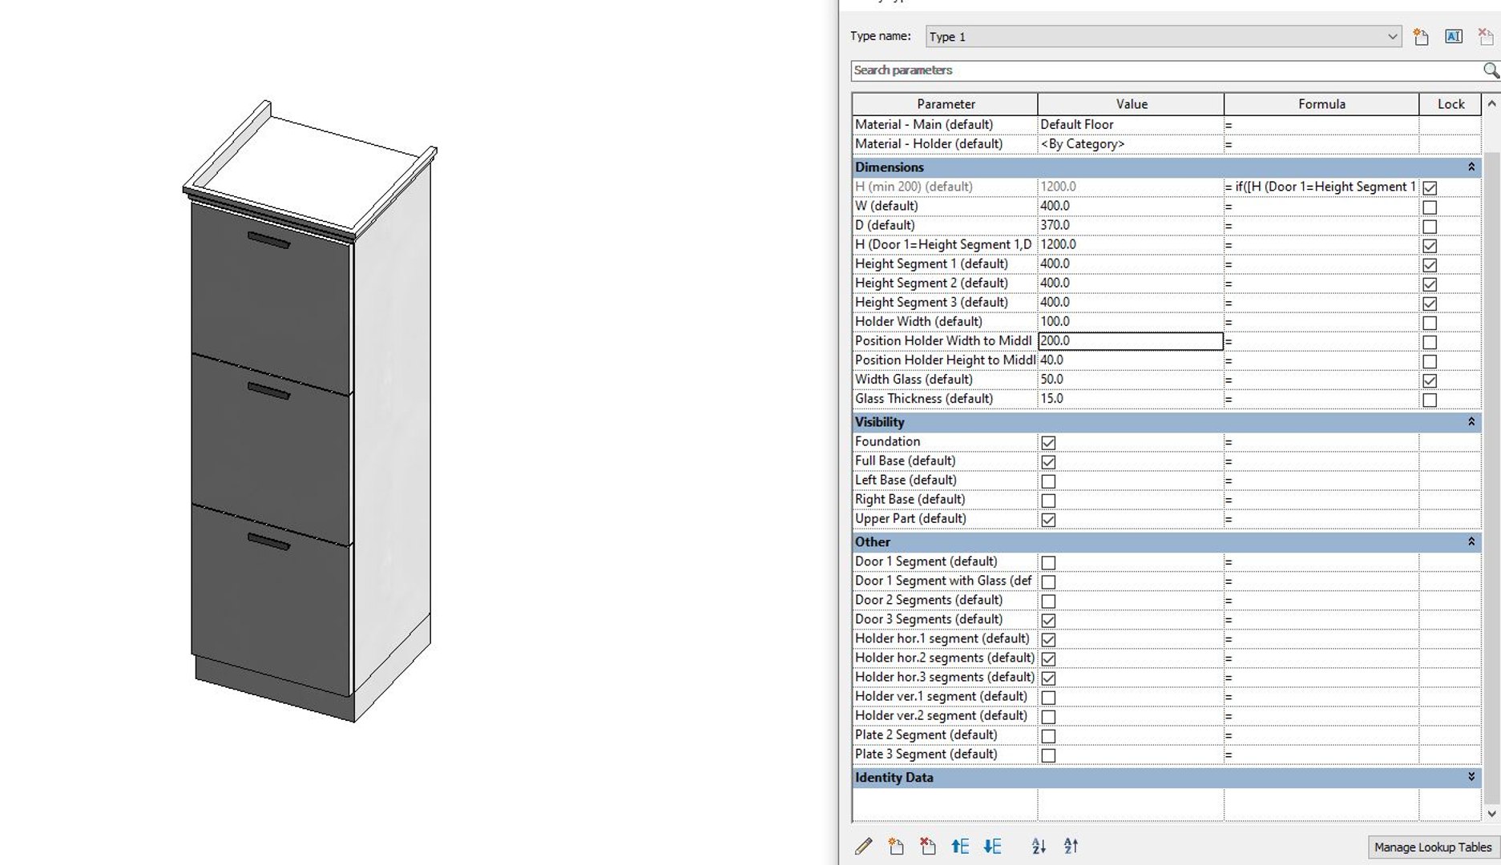Enable the Door 1 Segment checkbox
The image size is (1501, 865).
1048,563
